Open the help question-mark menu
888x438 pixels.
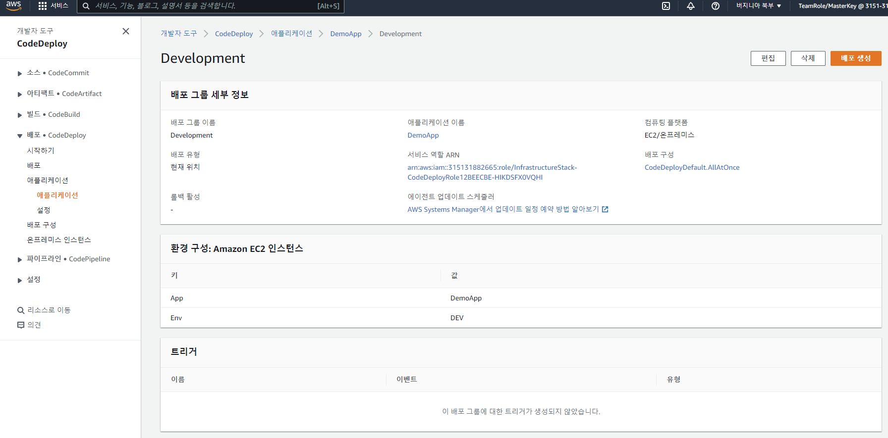tap(716, 6)
